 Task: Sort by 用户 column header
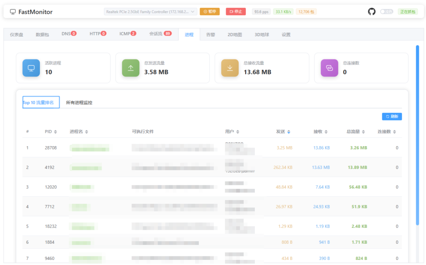[232, 132]
